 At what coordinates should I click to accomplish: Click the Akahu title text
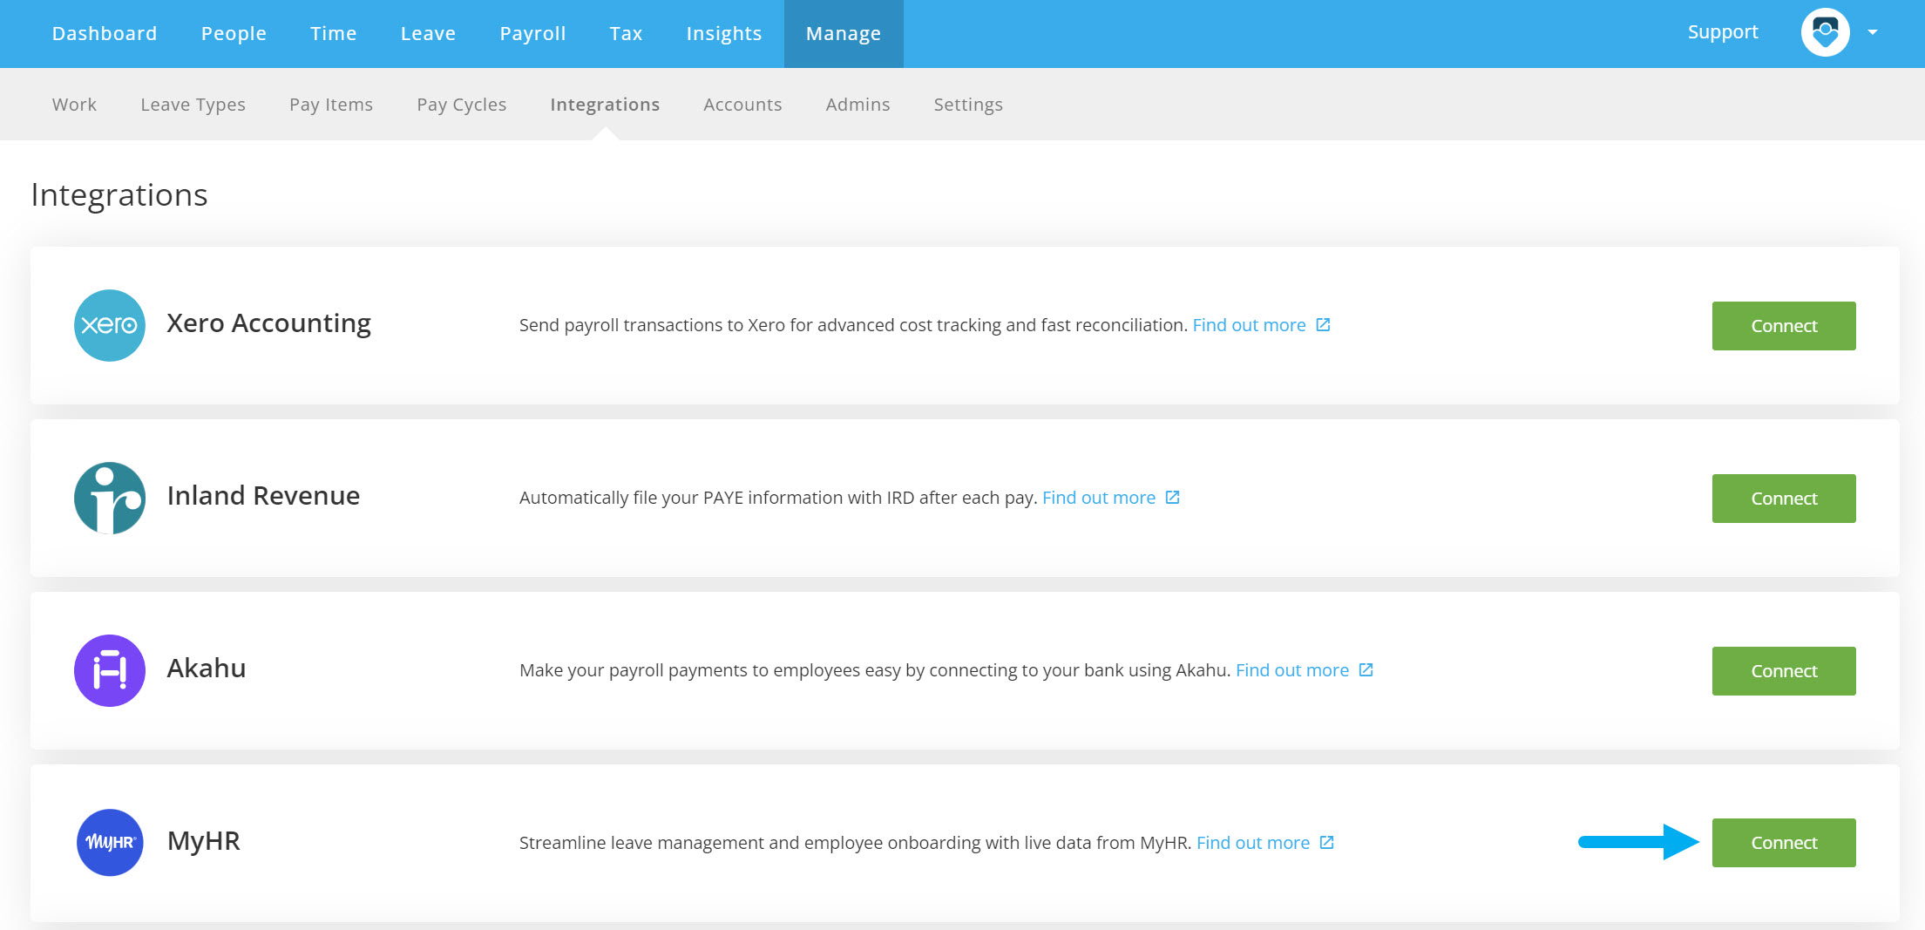(207, 669)
